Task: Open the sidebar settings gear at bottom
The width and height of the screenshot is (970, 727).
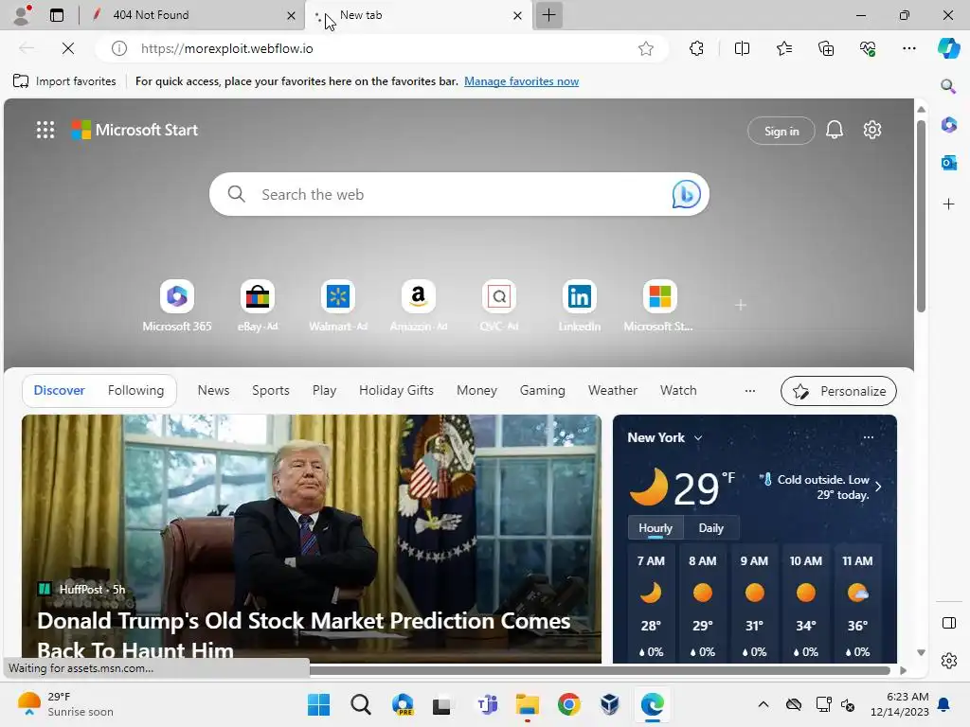Action: coord(949,661)
